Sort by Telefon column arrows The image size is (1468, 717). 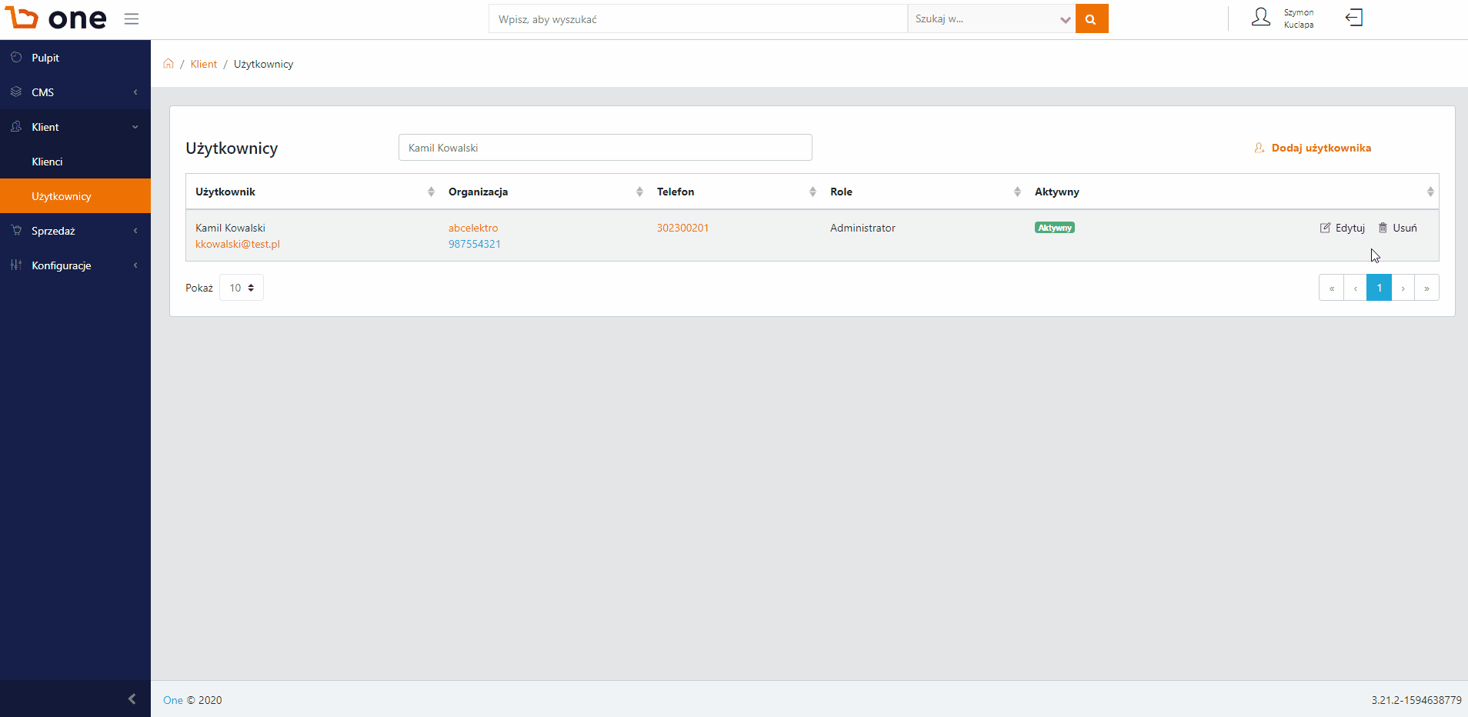tap(812, 192)
